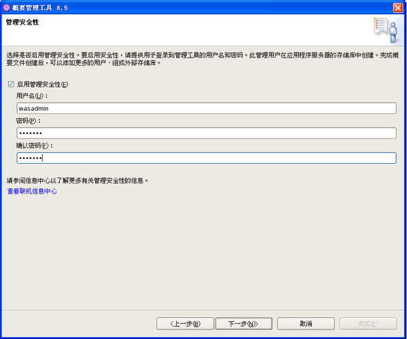Focus the 密码(P) password field
Viewport: 407px width, 339px height.
pos(207,133)
